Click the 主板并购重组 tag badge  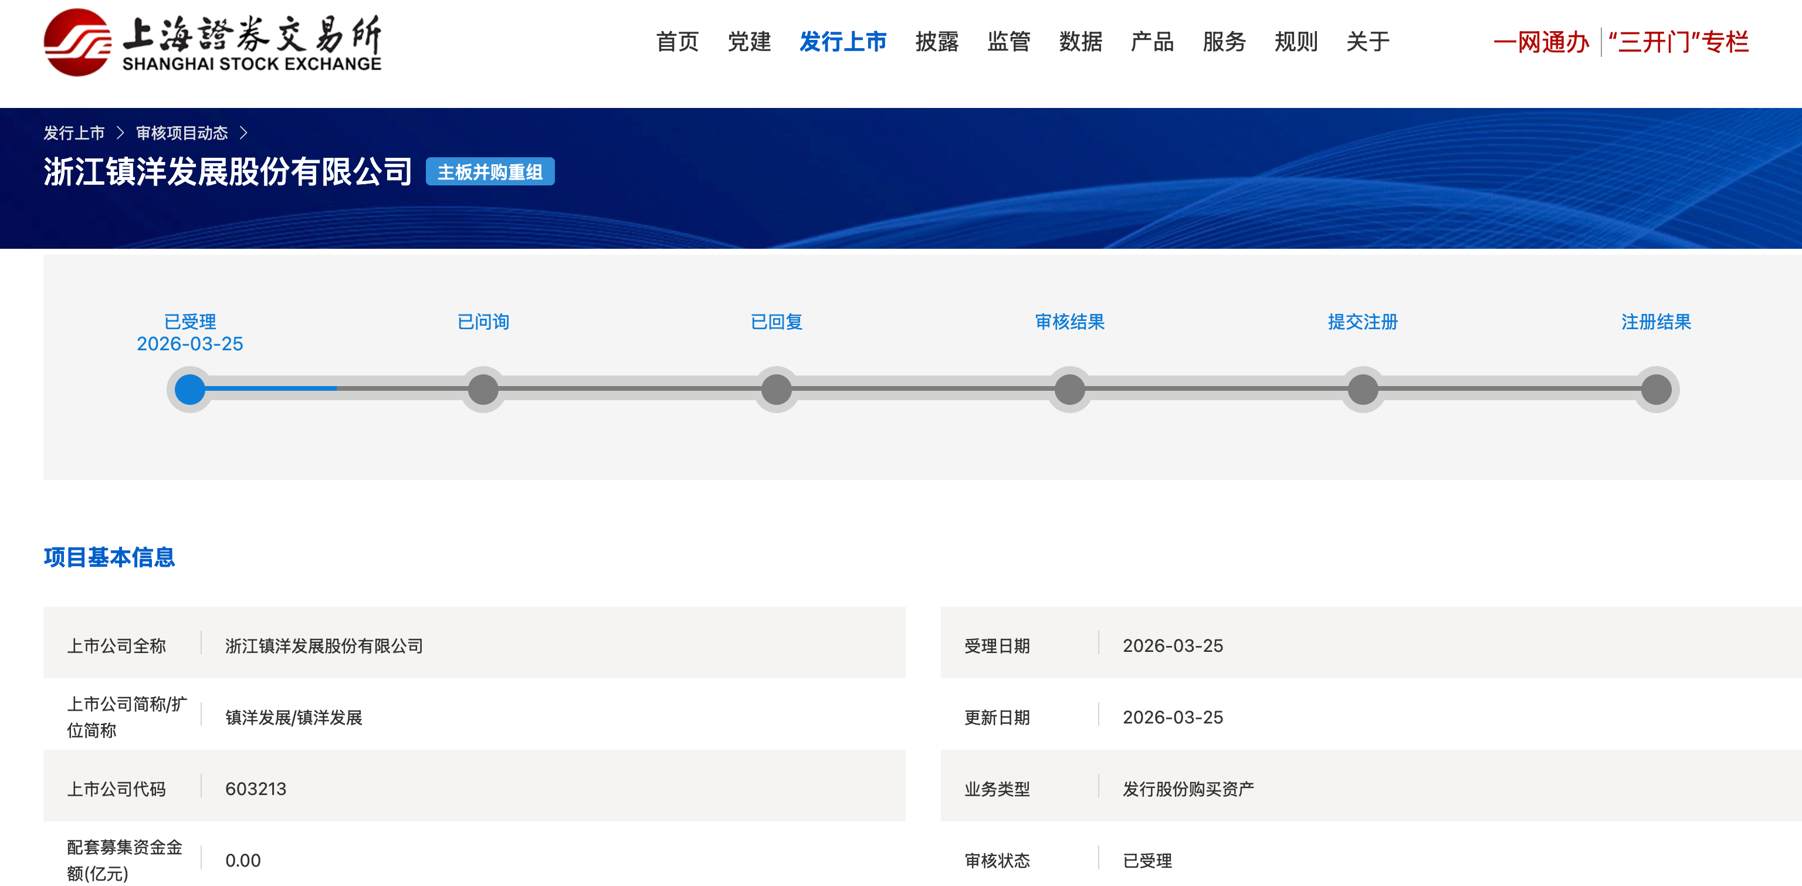point(490,172)
